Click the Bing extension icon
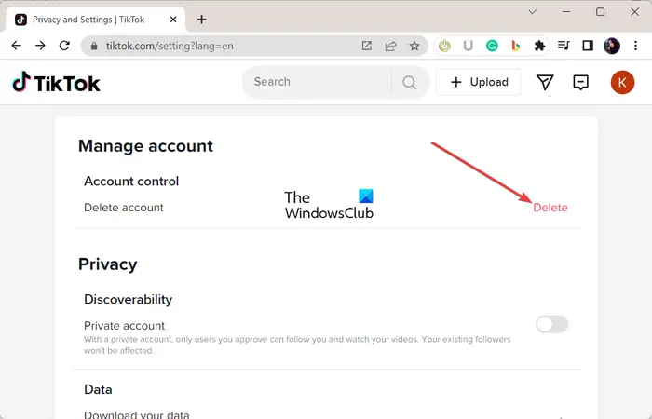The width and height of the screenshot is (652, 419). [516, 46]
